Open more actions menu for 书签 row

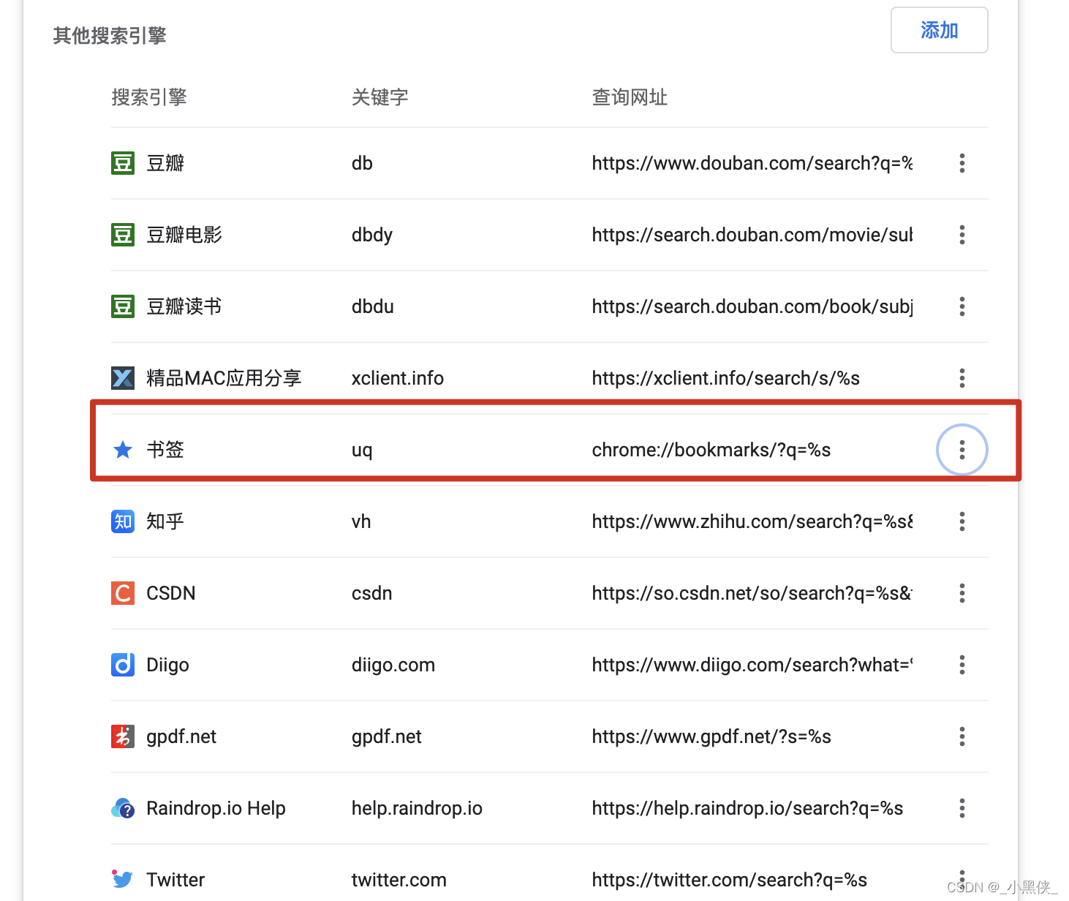(x=962, y=450)
